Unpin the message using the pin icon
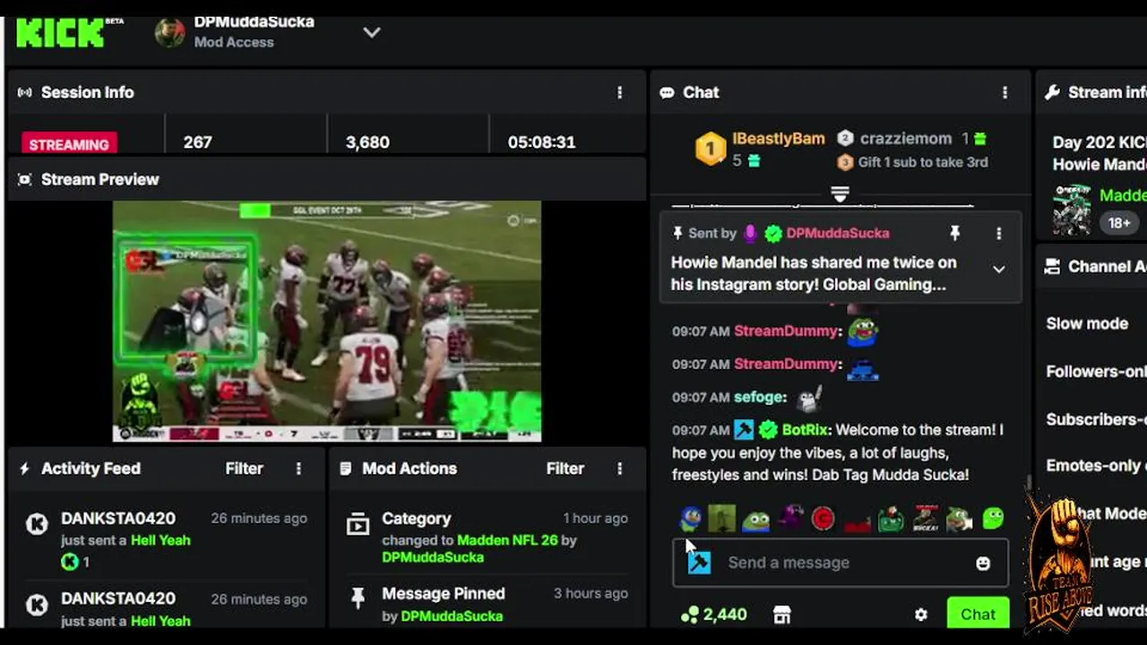Viewport: 1147px width, 645px height. click(x=955, y=233)
